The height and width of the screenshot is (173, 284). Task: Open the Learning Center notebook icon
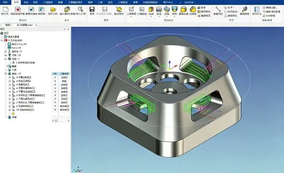coord(257,9)
